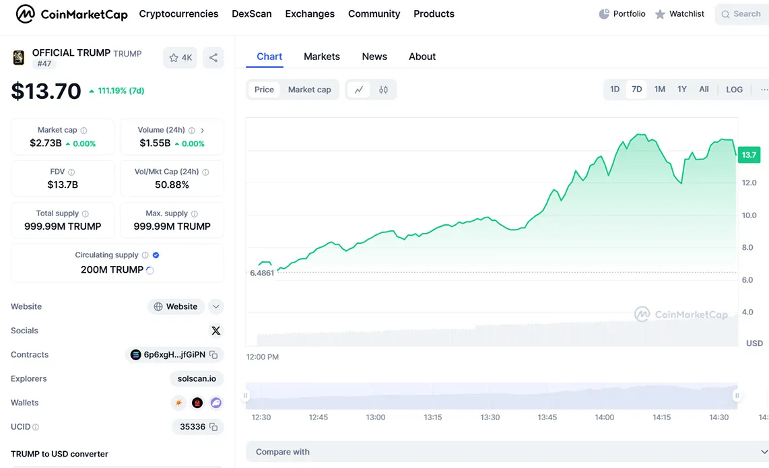Select the Price chart toggle
The image size is (769, 468).
[x=264, y=90]
